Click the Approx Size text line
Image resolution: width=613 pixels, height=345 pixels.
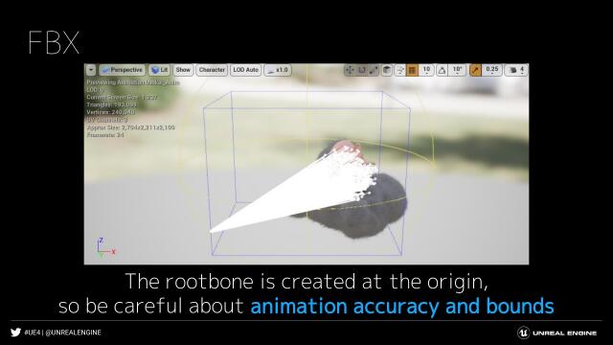click(x=131, y=127)
